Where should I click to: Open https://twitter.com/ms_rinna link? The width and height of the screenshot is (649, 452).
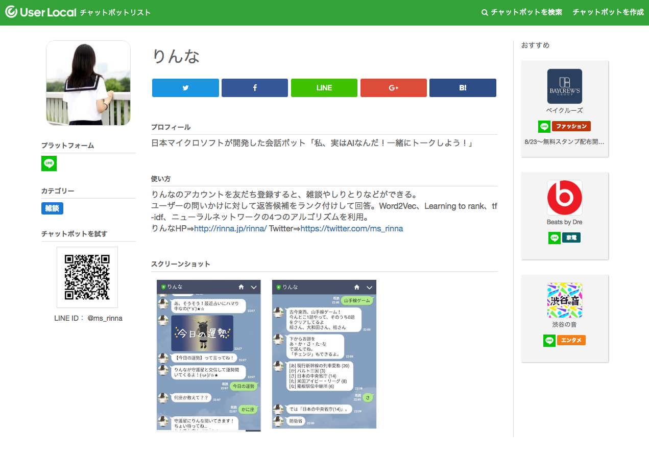[352, 229]
